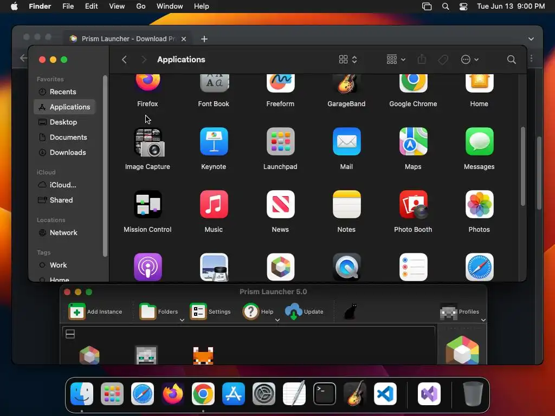Click the Finder back navigation arrow
The image size is (555, 416).
tap(124, 60)
